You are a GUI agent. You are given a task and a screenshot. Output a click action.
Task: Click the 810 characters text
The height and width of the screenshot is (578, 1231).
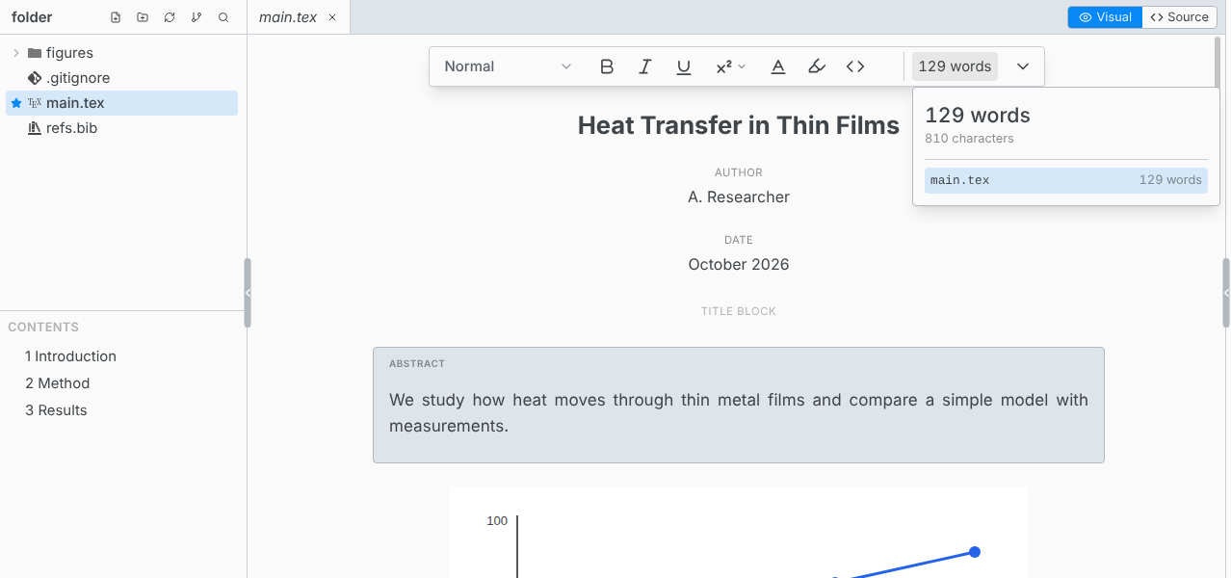point(969,139)
